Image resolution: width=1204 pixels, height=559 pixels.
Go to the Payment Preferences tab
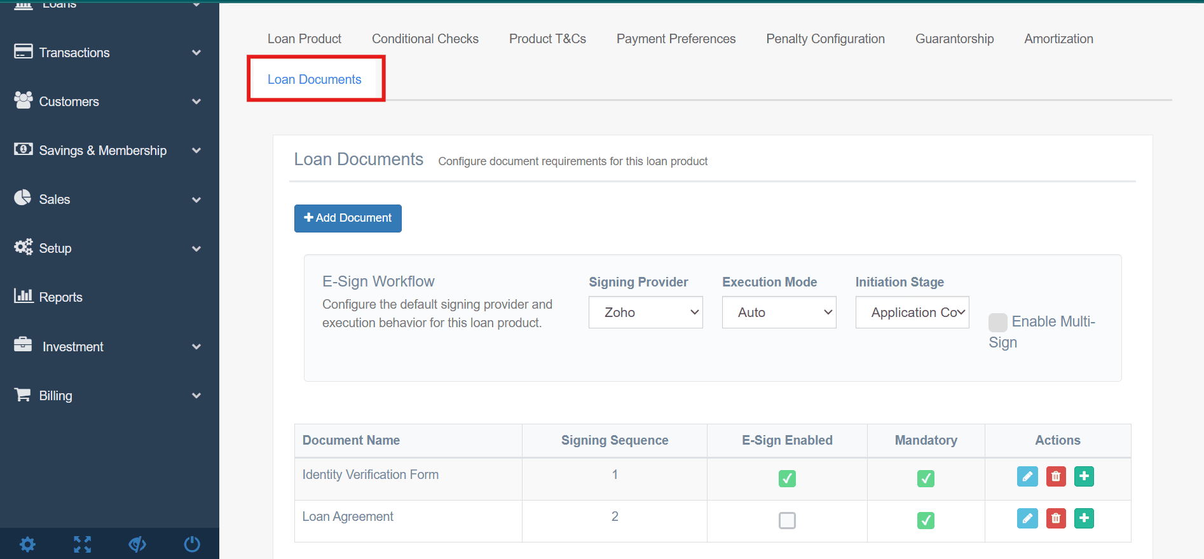tap(676, 39)
